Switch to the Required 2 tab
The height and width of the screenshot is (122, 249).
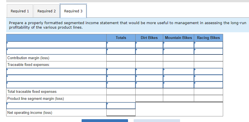(46, 11)
